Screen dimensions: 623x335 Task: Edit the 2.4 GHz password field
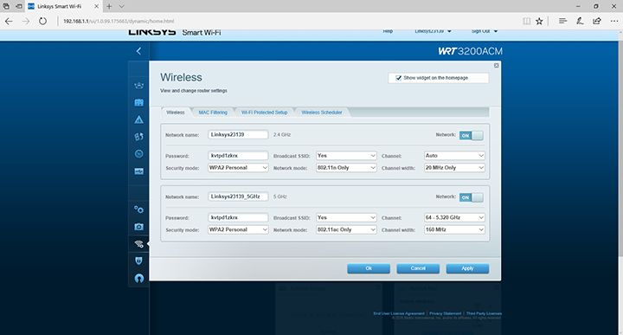(238, 156)
